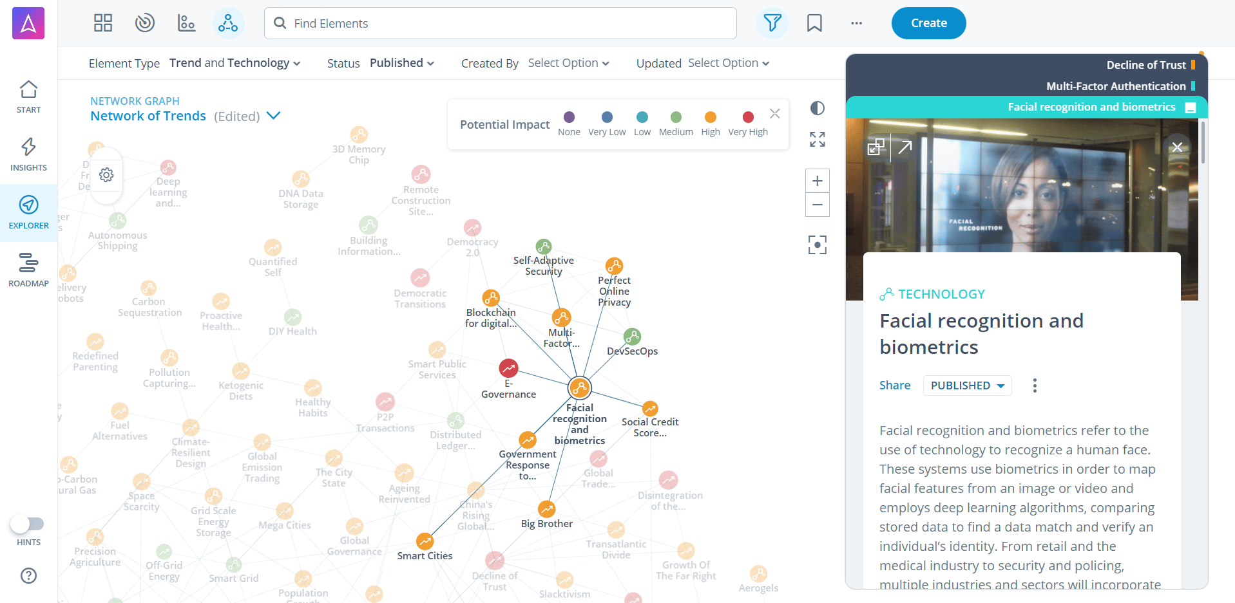The width and height of the screenshot is (1235, 603).
Task: Zoom out of the network graph
Action: coord(818,205)
